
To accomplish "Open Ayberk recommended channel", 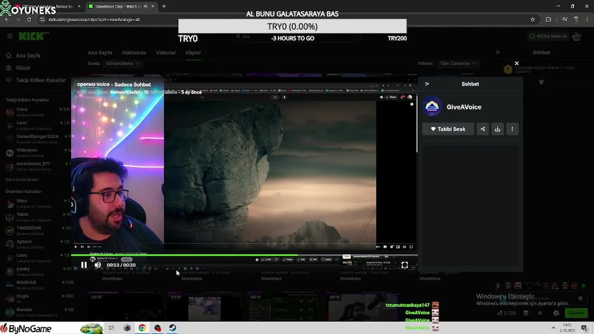I will tap(37, 244).
